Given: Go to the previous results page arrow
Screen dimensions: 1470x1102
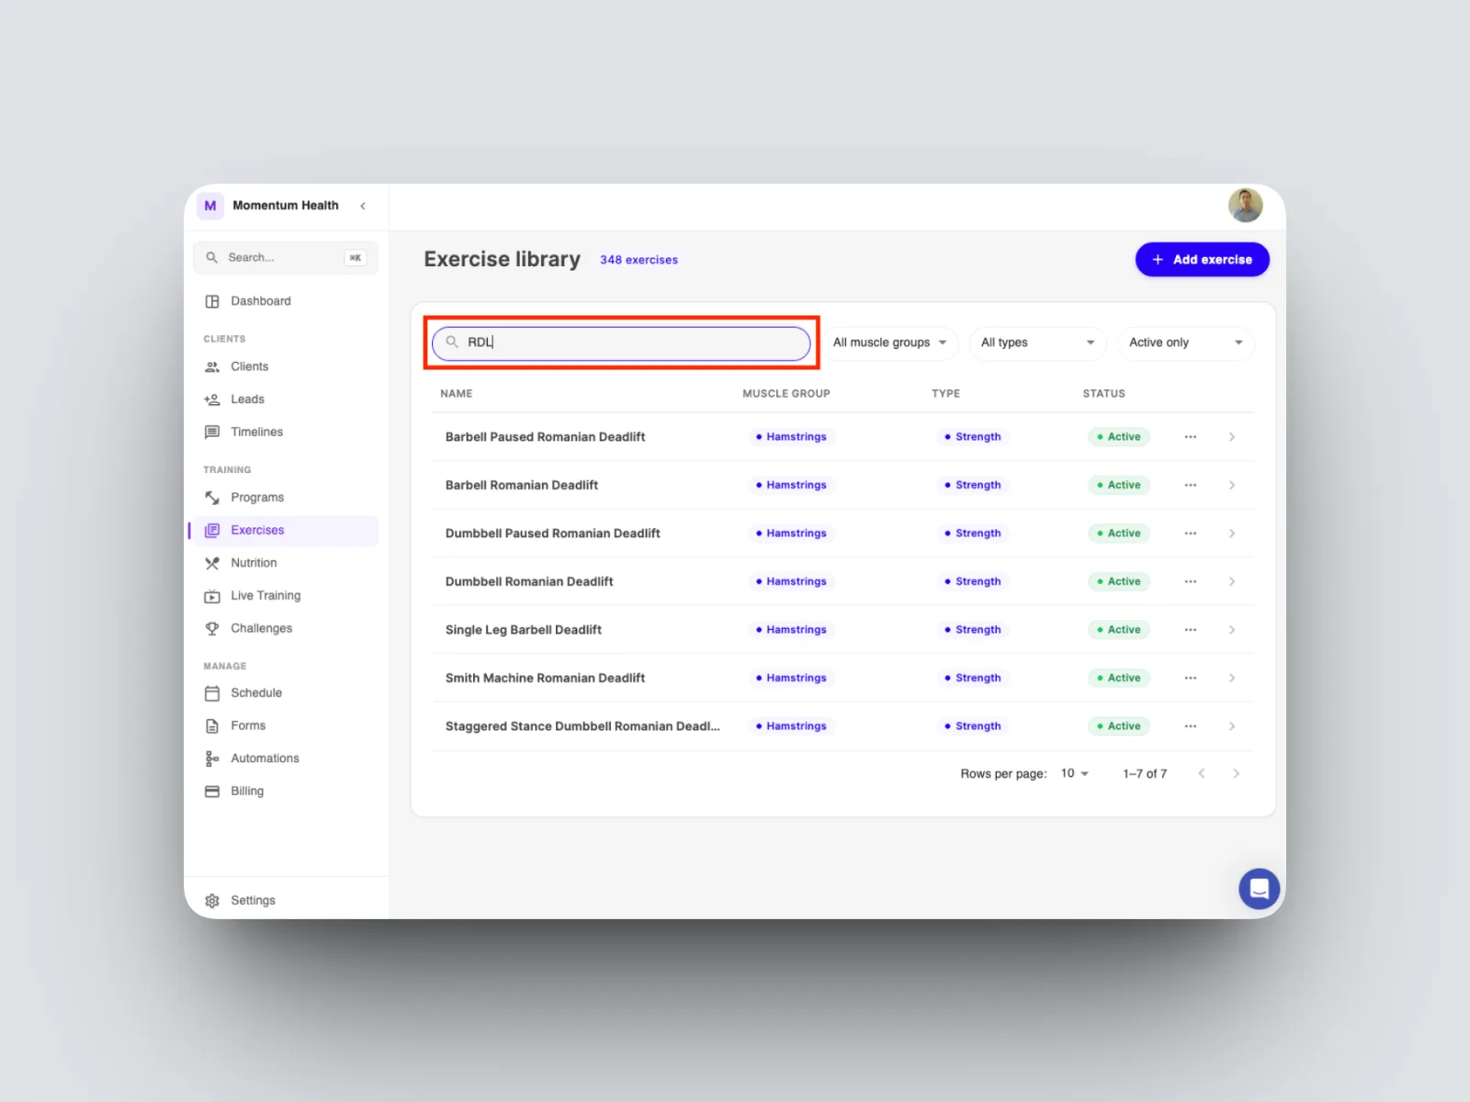Looking at the screenshot, I should (x=1202, y=773).
